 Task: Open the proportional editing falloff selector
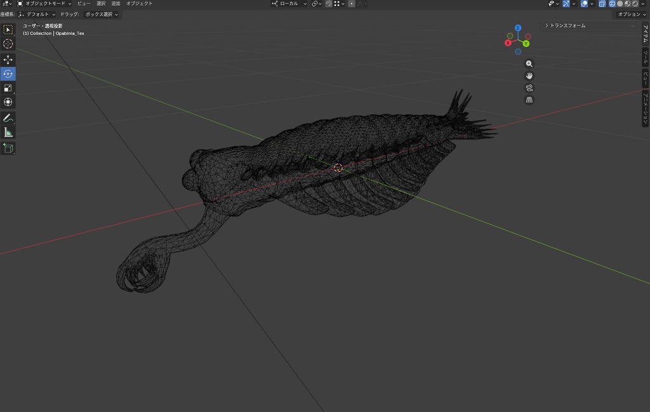[362, 4]
